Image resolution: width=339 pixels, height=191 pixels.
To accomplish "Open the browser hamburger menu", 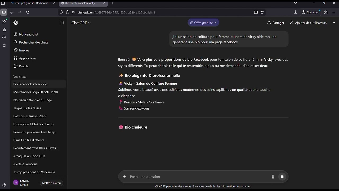I will click(x=334, y=12).
